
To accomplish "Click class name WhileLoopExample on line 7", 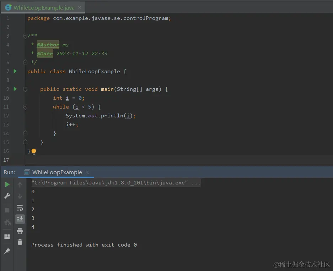I will (94, 71).
